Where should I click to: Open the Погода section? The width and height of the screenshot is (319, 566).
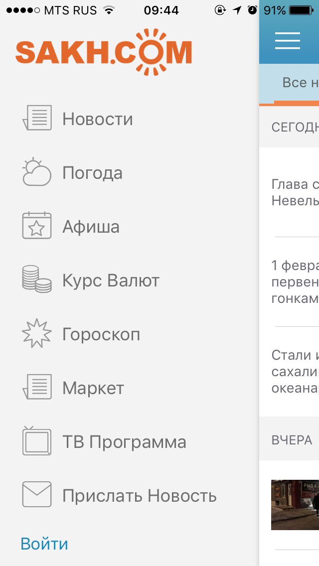click(93, 173)
